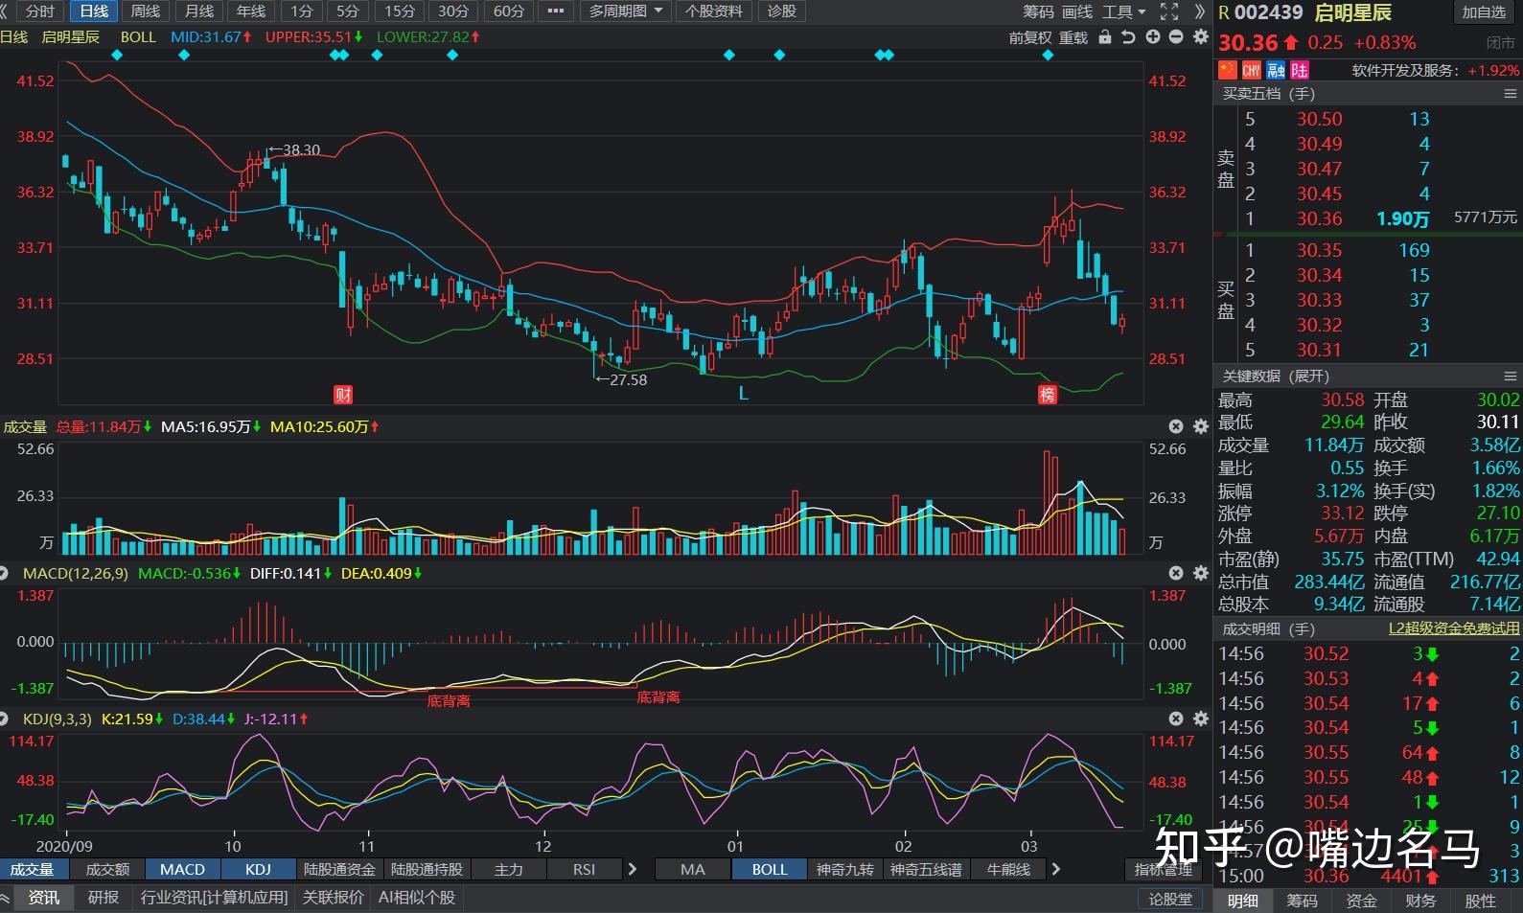The height and width of the screenshot is (913, 1523).
Task: Click the red 榜 leaderboard marker
Action: [x=1048, y=394]
